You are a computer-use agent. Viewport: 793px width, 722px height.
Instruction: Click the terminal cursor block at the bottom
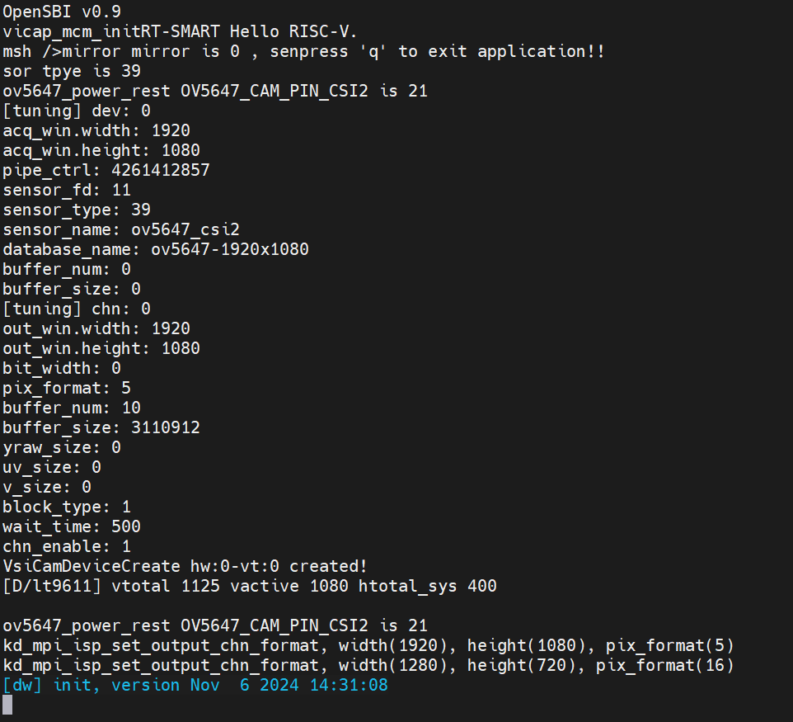(8, 705)
